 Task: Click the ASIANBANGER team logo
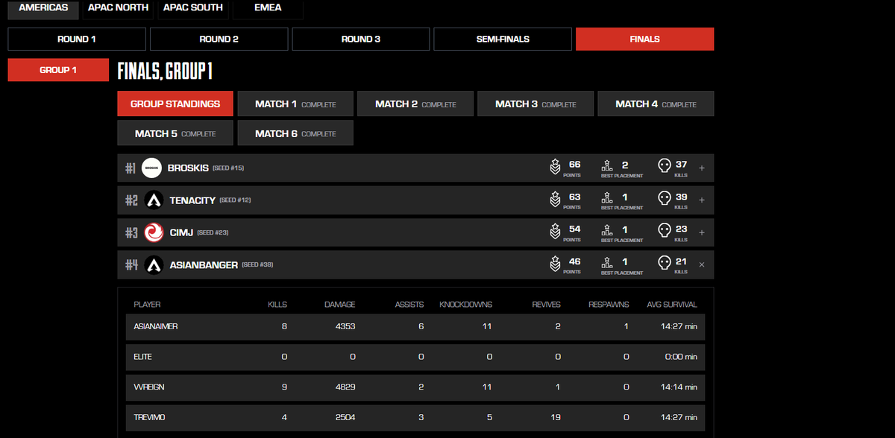click(x=154, y=265)
